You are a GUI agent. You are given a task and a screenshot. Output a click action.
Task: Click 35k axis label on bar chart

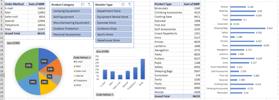tap(97, 56)
